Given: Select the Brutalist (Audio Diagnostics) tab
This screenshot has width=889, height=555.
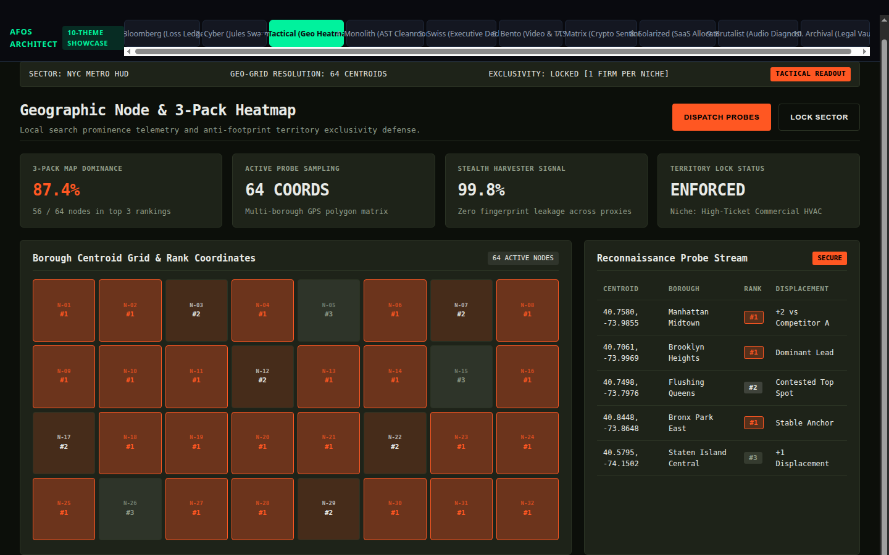Looking at the screenshot, I should (x=759, y=33).
